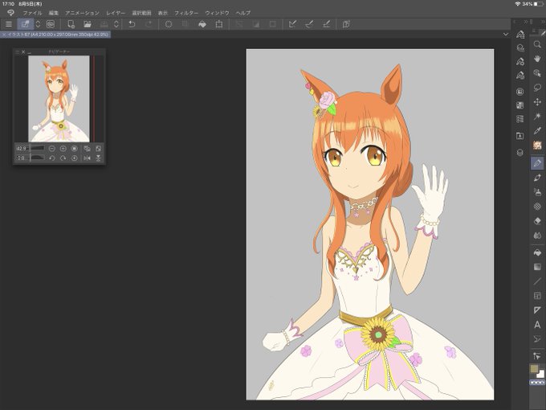Image resolution: width=546 pixels, height=410 pixels.
Task: Open the フィルター (Filter) menu
Action: 186,13
